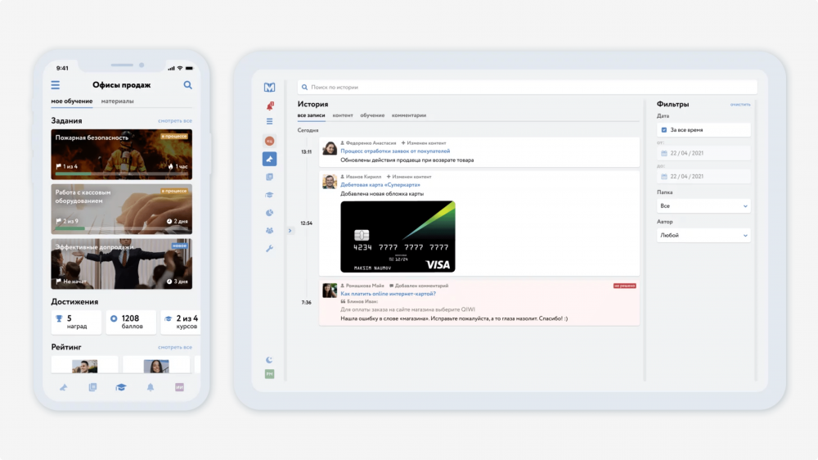Open link 'Процесс отработки заявок от покупателей'

(395, 151)
